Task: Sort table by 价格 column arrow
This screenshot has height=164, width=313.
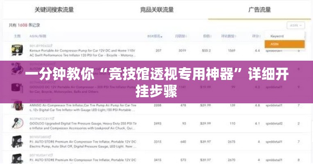Action: [211, 36]
